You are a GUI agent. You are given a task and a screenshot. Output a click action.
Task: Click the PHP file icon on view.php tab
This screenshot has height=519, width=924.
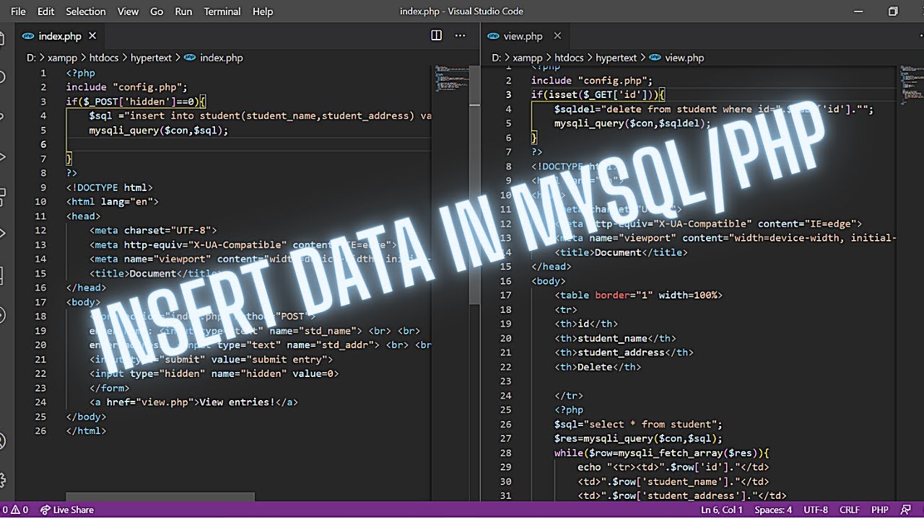tap(494, 36)
